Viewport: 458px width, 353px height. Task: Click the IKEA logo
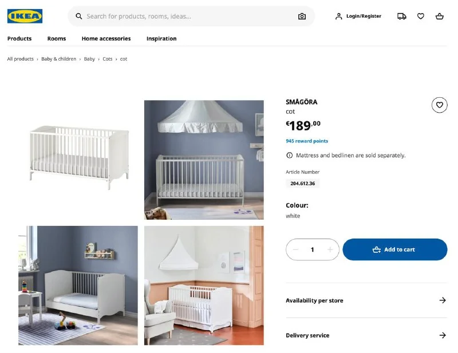[25, 16]
